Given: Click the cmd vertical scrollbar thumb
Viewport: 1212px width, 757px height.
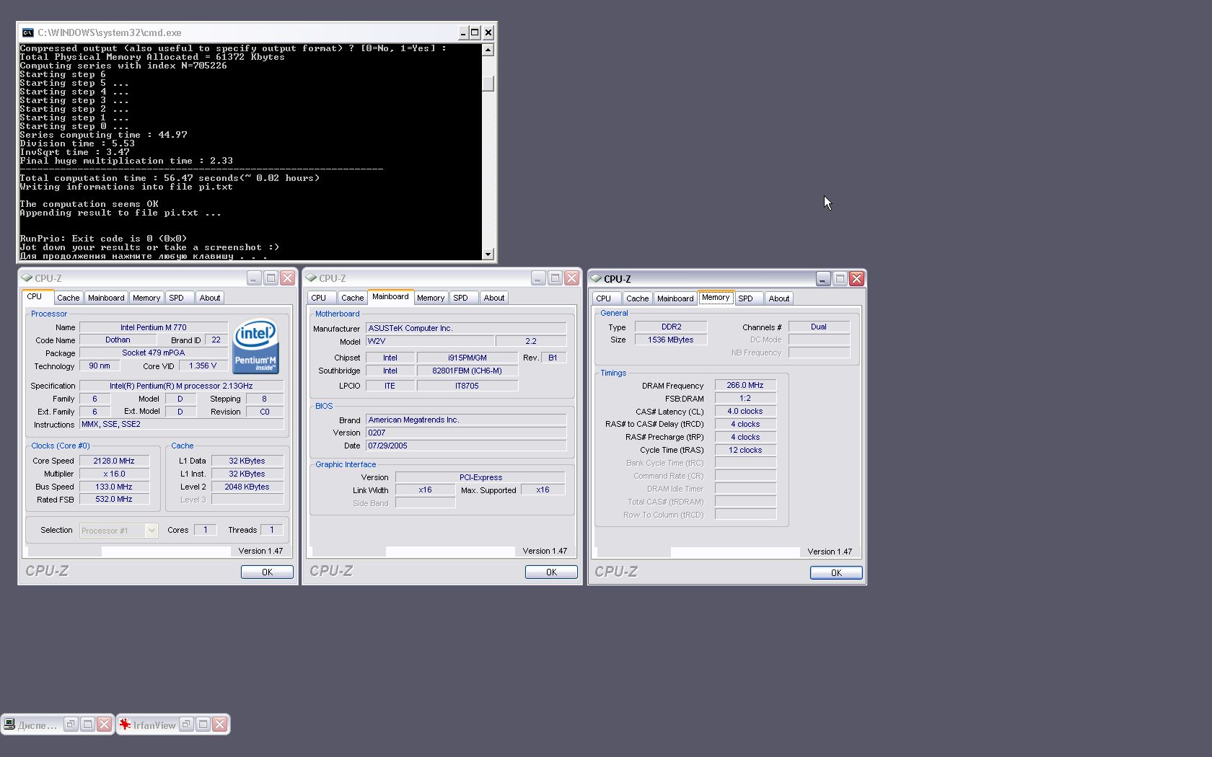Looking at the screenshot, I should [488, 83].
